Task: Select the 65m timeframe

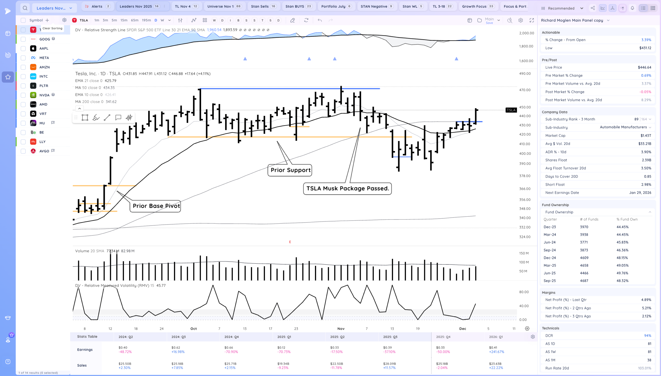Action: pos(135,20)
